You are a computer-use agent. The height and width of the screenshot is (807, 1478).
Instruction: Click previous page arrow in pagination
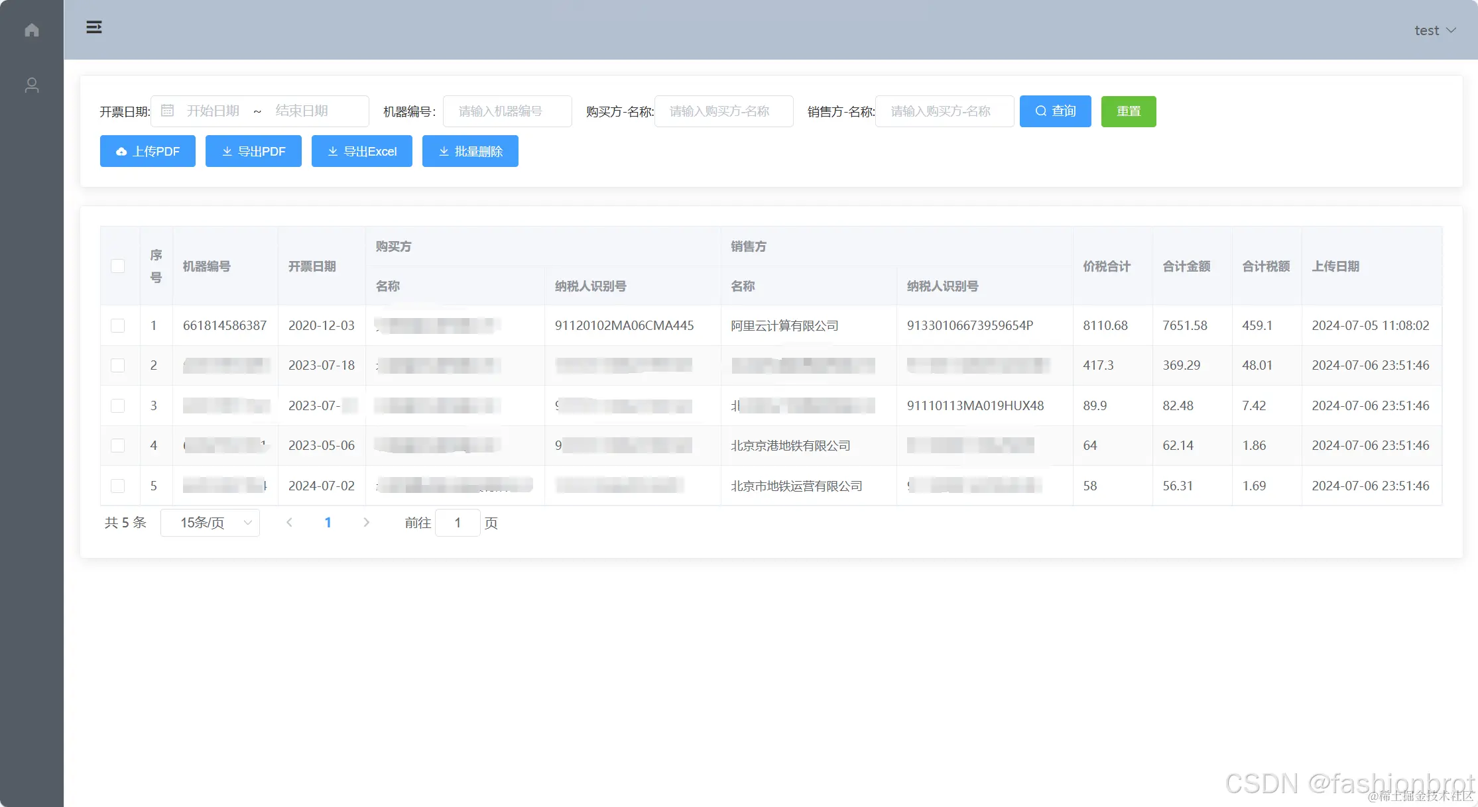(x=289, y=522)
